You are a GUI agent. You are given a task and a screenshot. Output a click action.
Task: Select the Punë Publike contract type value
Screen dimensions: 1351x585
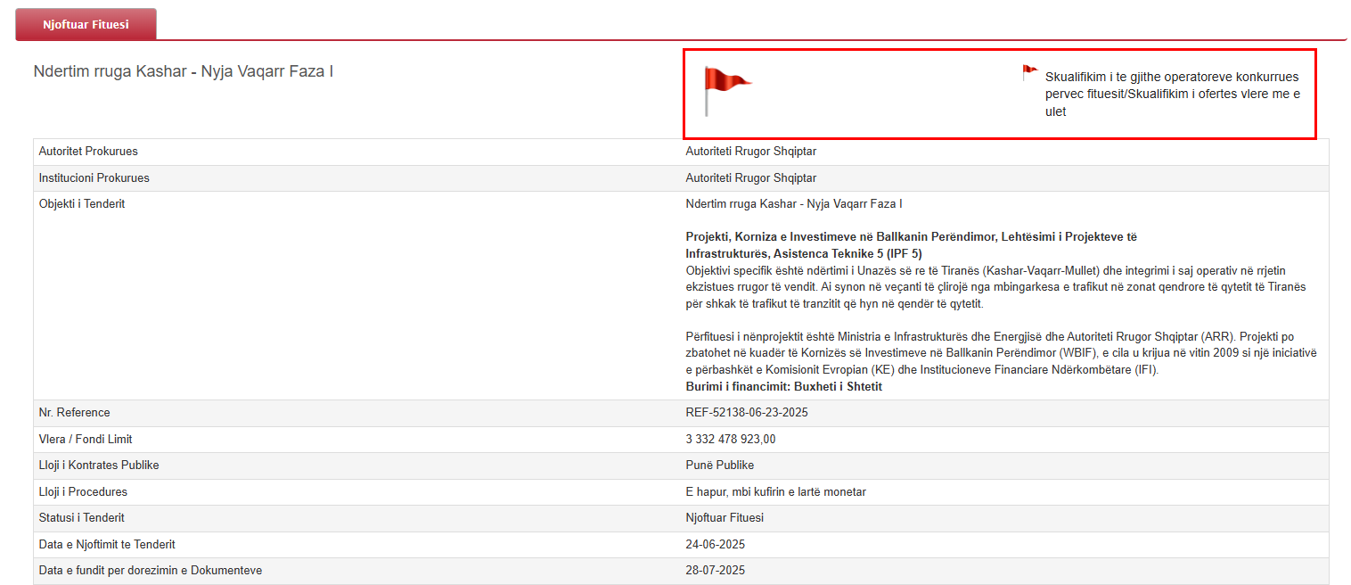click(x=719, y=466)
